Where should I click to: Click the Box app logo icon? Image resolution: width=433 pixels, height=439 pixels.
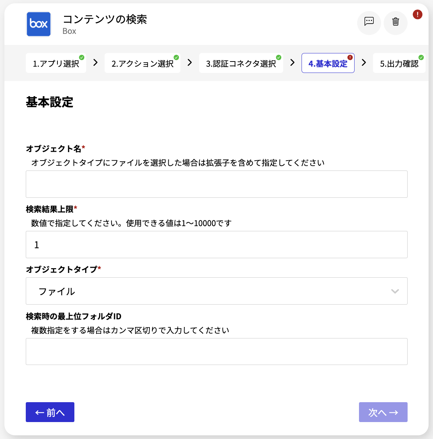pos(38,24)
